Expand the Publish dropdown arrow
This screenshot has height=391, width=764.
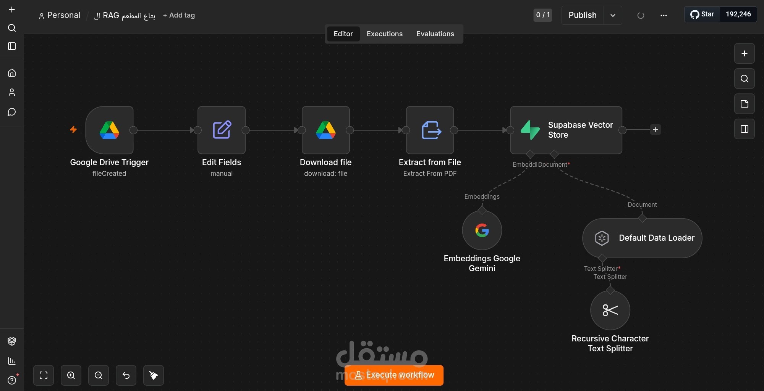click(x=613, y=15)
